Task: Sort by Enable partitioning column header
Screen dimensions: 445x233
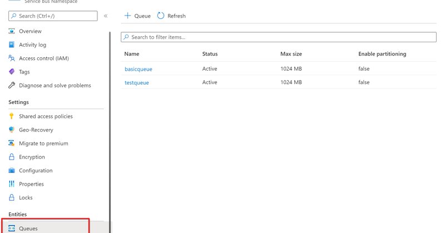Action: point(382,54)
